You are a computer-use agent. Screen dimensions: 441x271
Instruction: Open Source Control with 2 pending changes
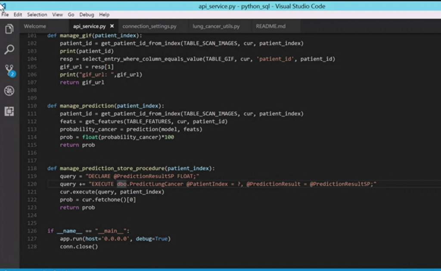pos(9,70)
